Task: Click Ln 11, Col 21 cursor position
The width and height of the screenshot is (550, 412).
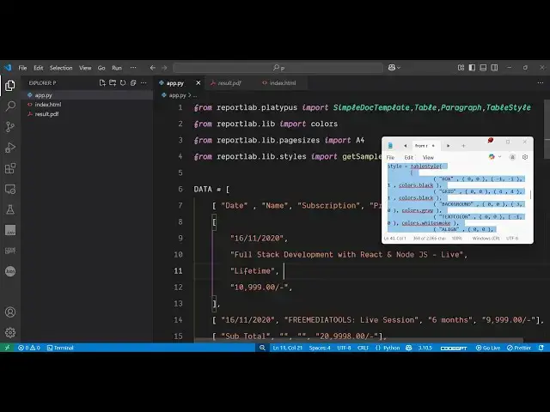Action: tap(287, 348)
